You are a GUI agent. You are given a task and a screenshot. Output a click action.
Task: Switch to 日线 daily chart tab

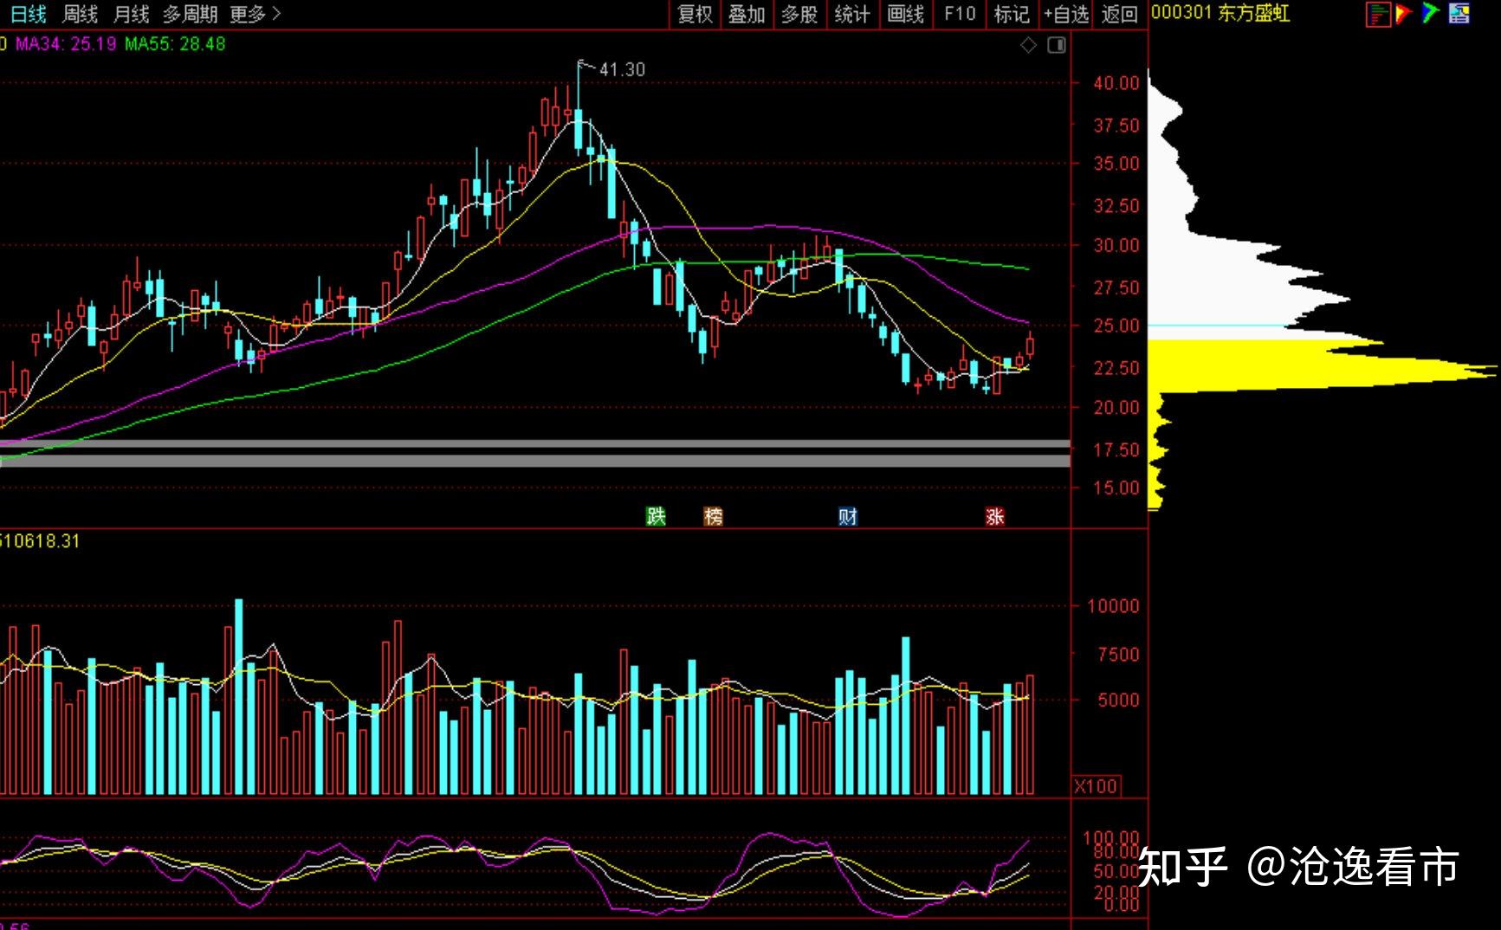pos(29,14)
